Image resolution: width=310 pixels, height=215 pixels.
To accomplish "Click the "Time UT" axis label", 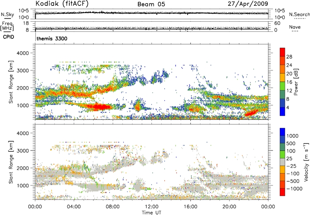I will pyautogui.click(x=152, y=213).
